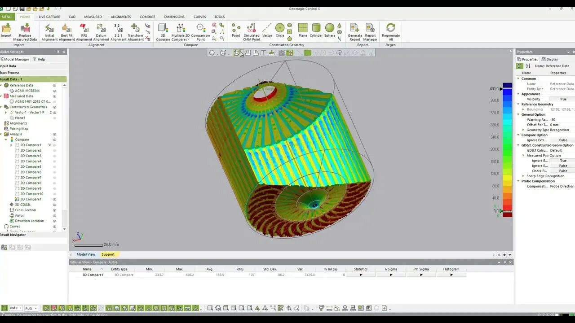Create a constructed Point
This screenshot has height=323, width=575.
click(236, 31)
